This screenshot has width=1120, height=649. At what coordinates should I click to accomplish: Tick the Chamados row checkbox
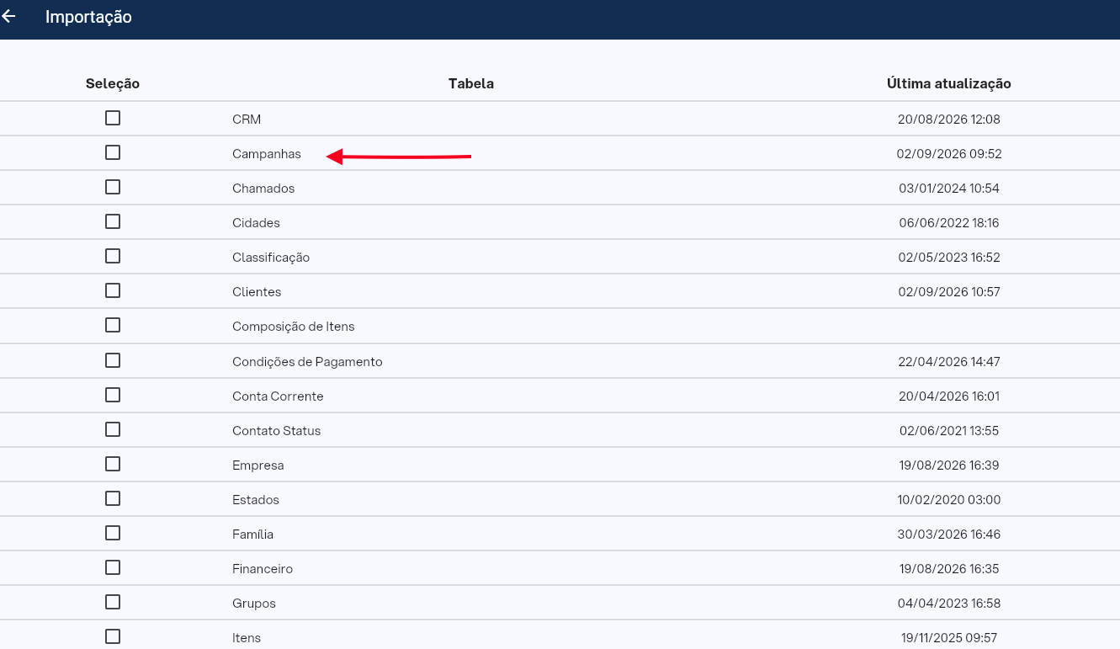[113, 187]
